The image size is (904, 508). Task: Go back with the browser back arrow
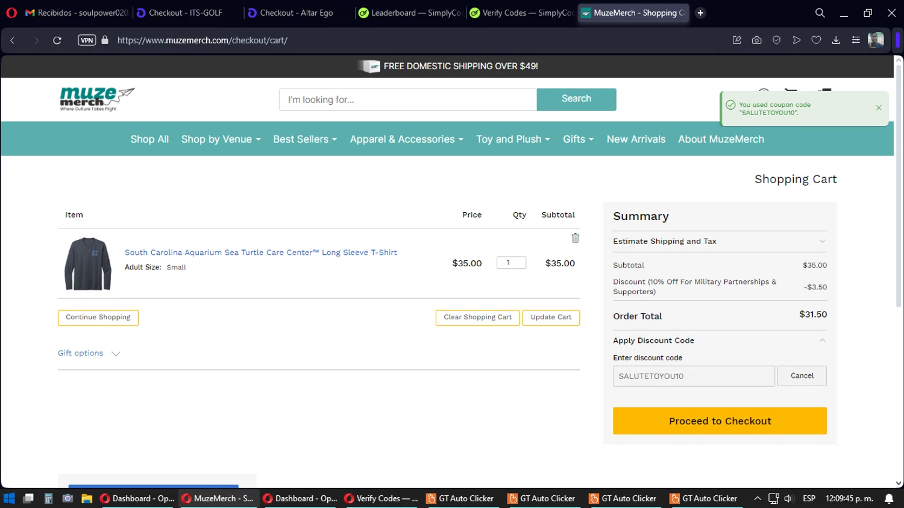(13, 40)
